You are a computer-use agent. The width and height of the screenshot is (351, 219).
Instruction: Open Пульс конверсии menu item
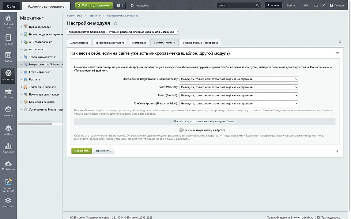40,27
